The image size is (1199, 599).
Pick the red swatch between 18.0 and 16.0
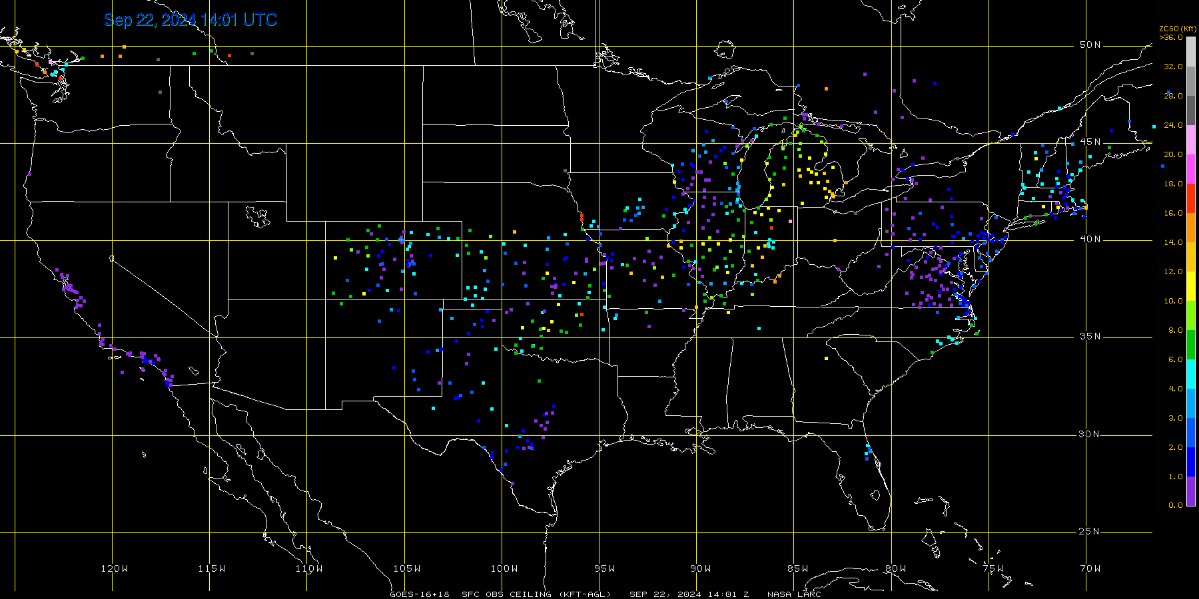[1191, 198]
